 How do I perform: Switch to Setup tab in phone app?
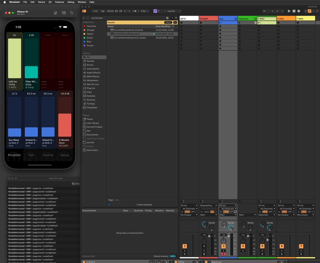click(x=65, y=155)
